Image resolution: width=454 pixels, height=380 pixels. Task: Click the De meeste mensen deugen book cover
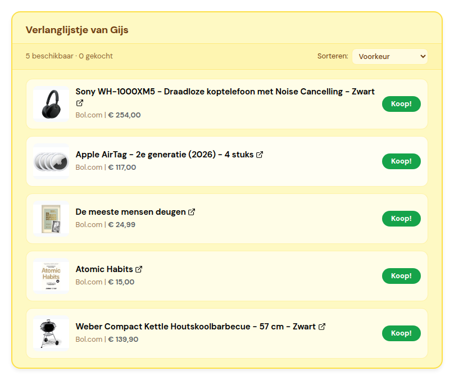51,219
